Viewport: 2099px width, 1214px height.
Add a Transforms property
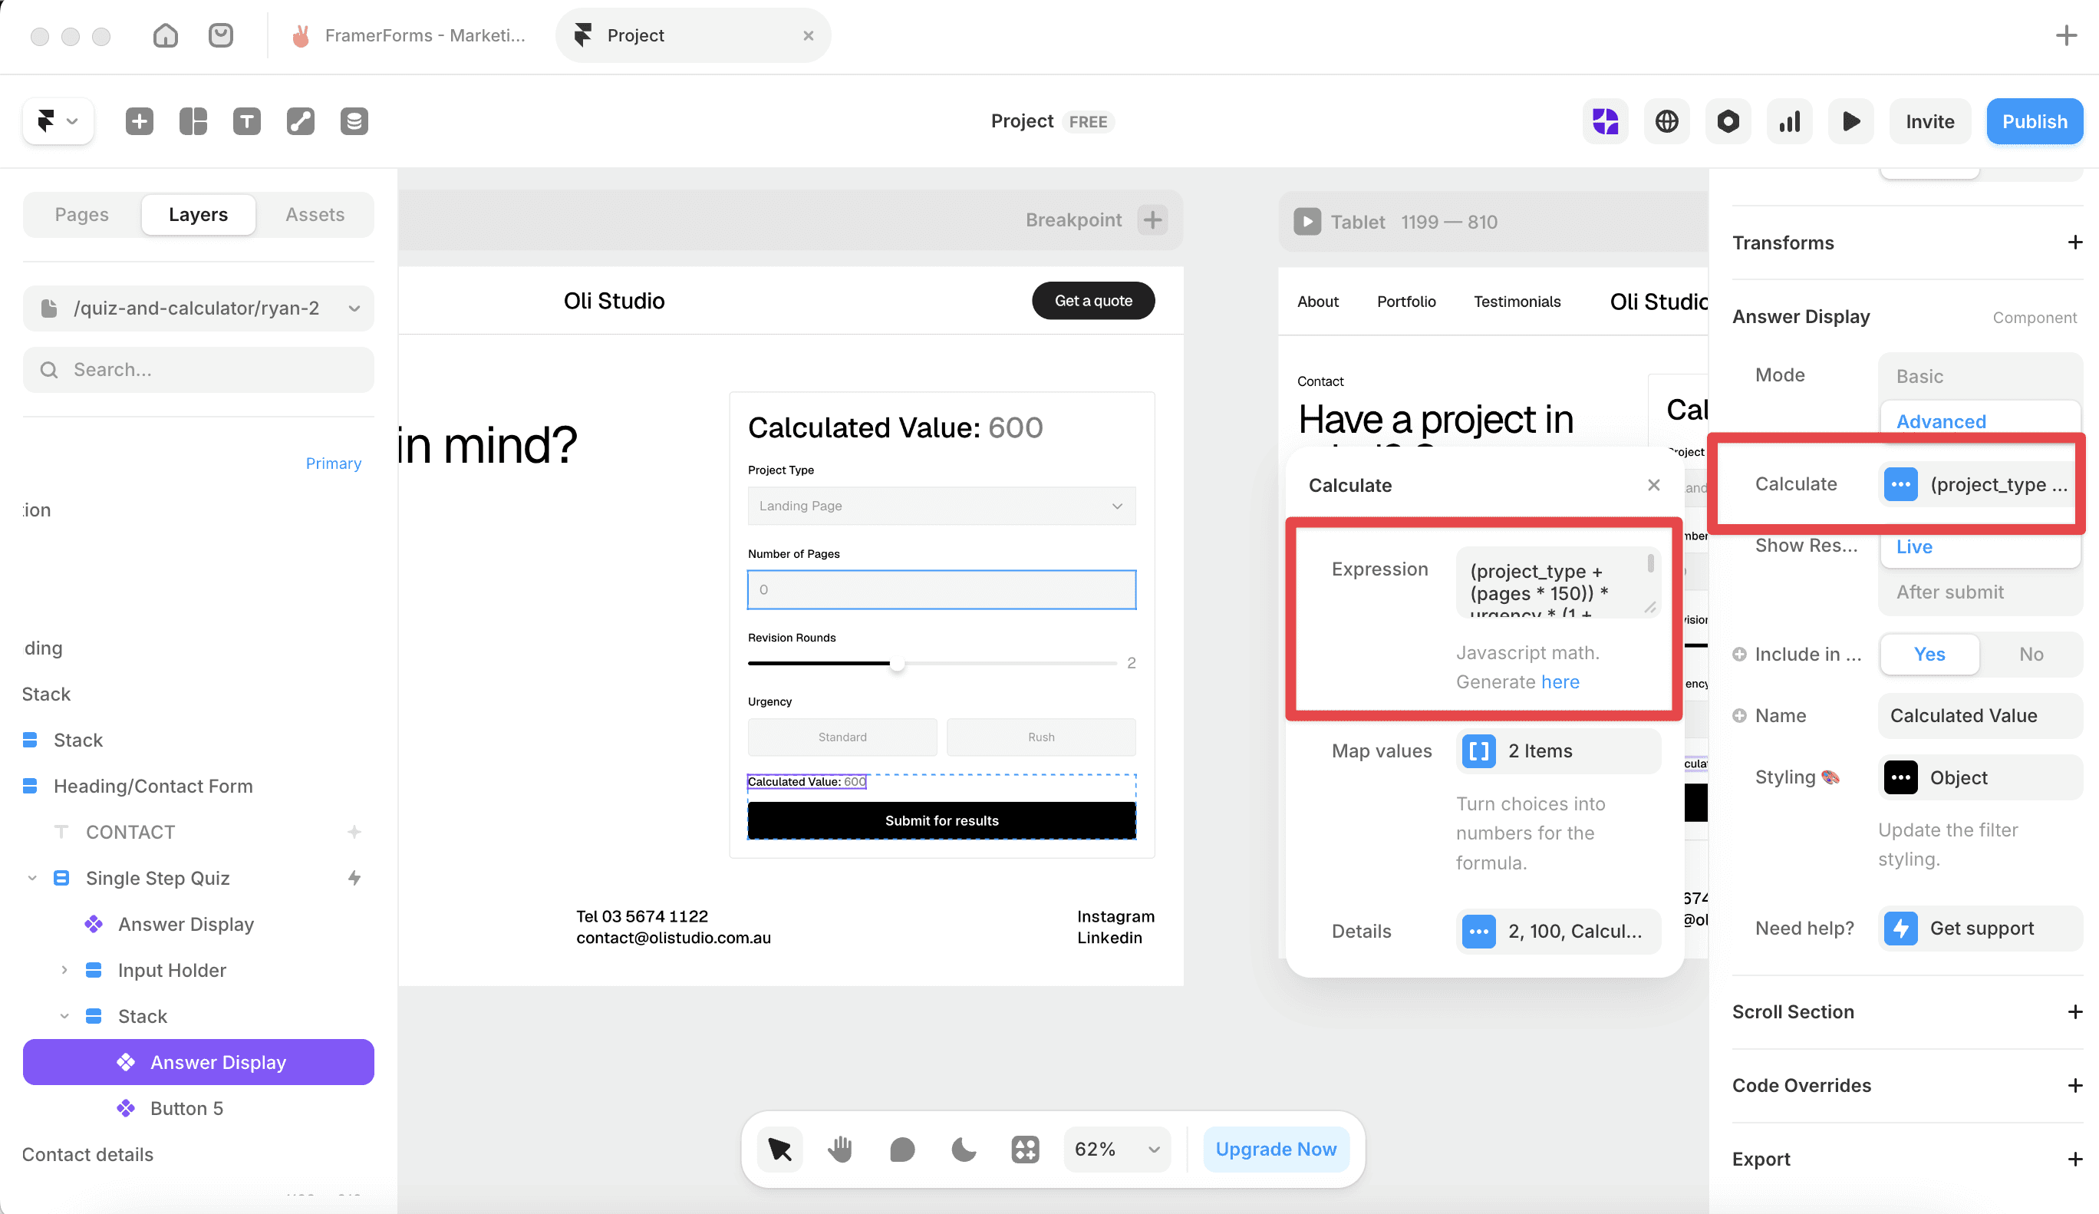click(x=2075, y=242)
